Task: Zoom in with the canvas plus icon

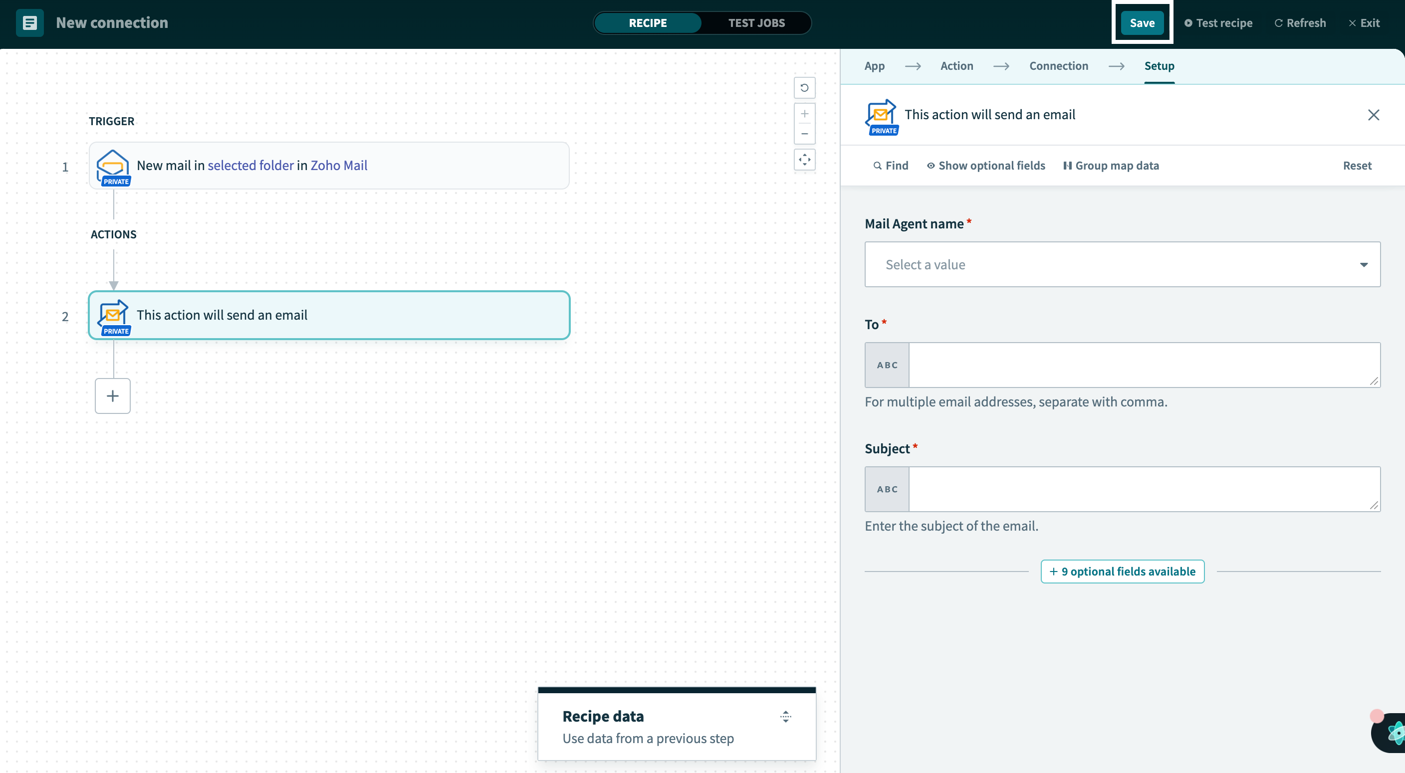Action: pyautogui.click(x=804, y=114)
